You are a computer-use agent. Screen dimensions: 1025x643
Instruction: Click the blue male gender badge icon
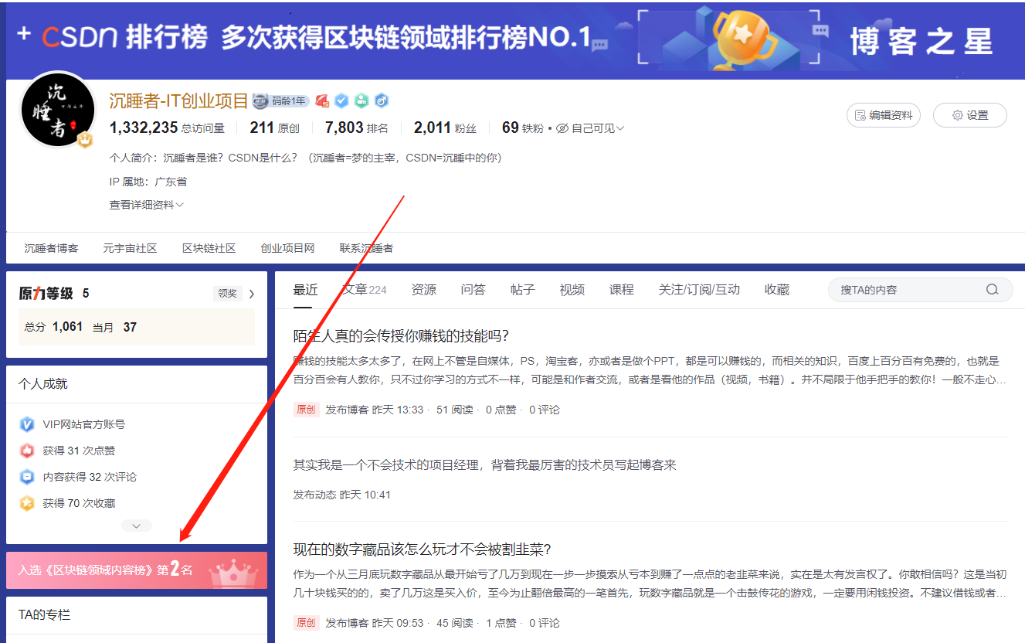tap(381, 101)
